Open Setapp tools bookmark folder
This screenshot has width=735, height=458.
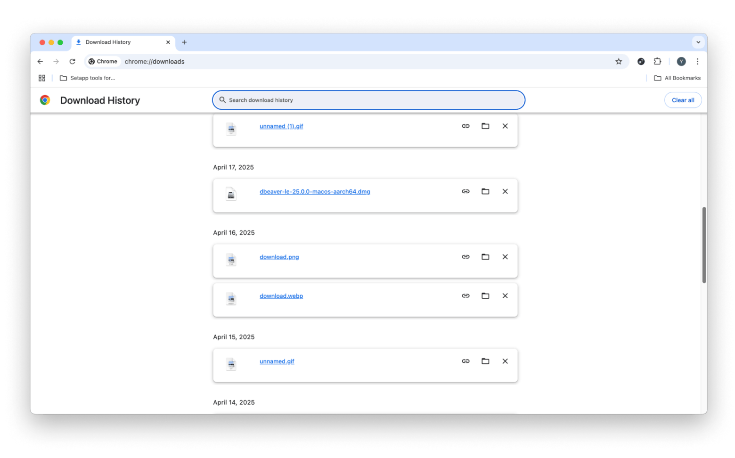coord(88,78)
